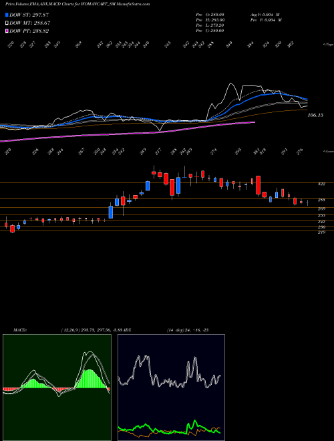Select the DOW PT 238.82 label

click(29, 31)
